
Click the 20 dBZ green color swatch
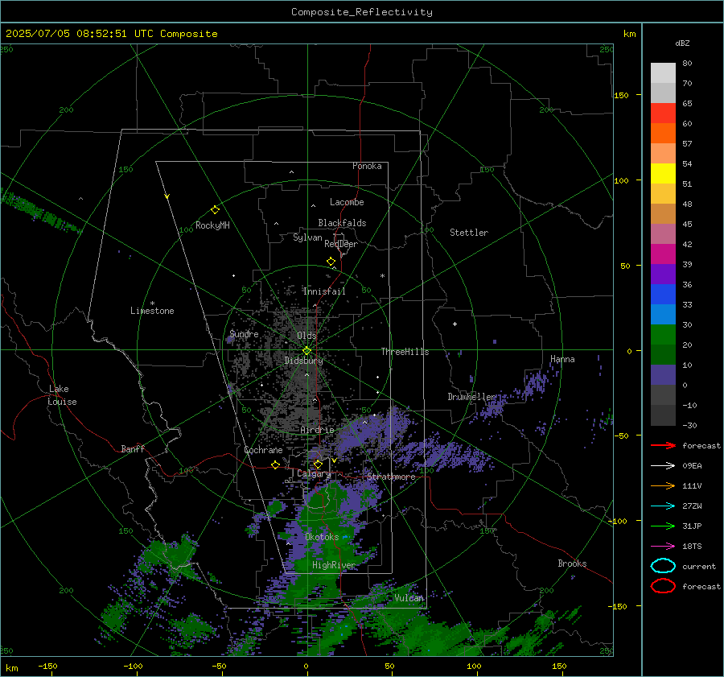pos(663,335)
